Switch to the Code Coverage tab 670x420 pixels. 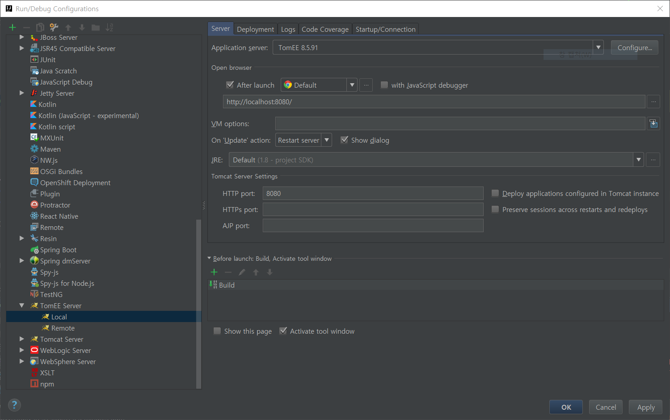pos(325,29)
